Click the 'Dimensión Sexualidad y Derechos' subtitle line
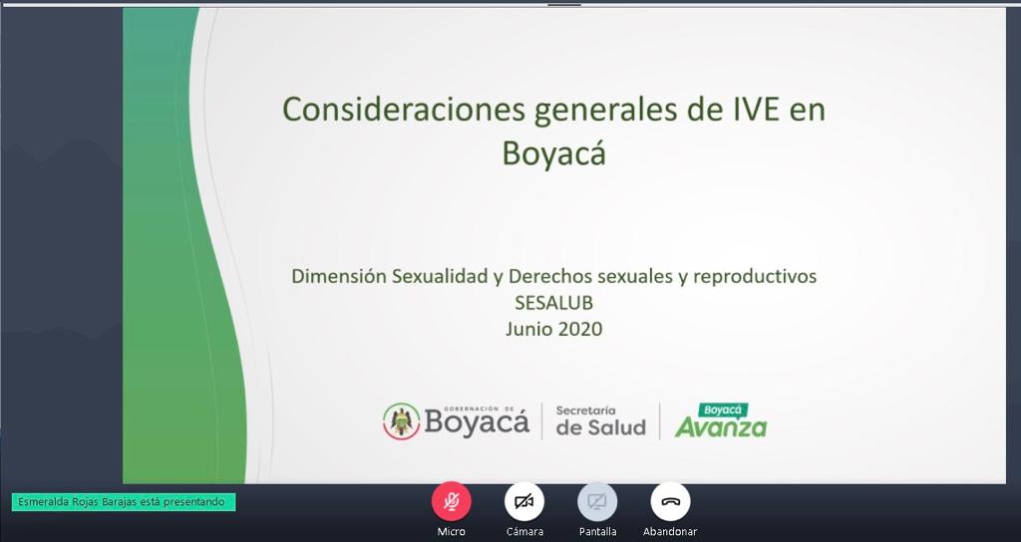The image size is (1021, 542). [x=553, y=276]
